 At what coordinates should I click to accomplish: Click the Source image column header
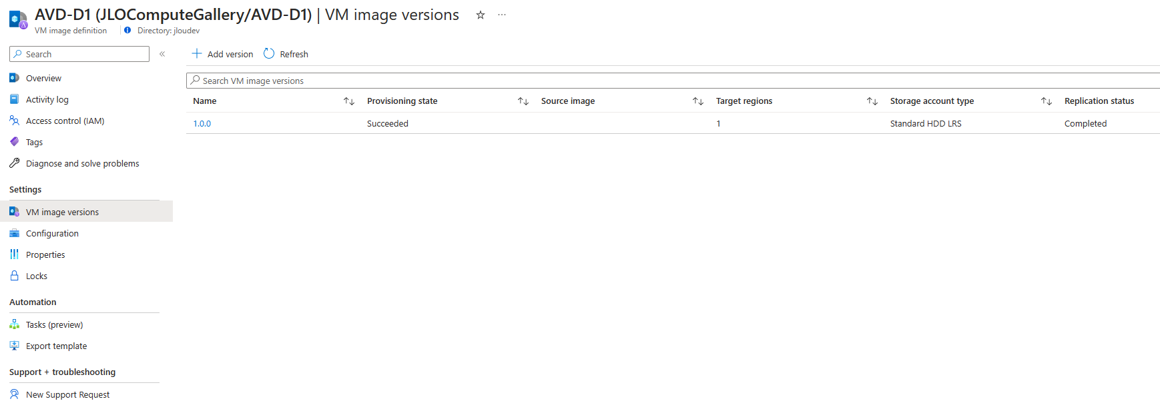tap(568, 101)
